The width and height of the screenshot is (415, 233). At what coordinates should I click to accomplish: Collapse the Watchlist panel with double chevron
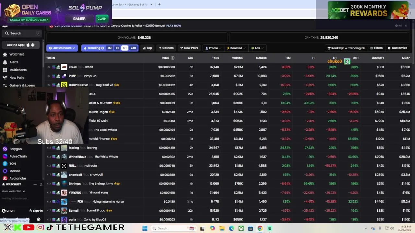tap(41, 184)
